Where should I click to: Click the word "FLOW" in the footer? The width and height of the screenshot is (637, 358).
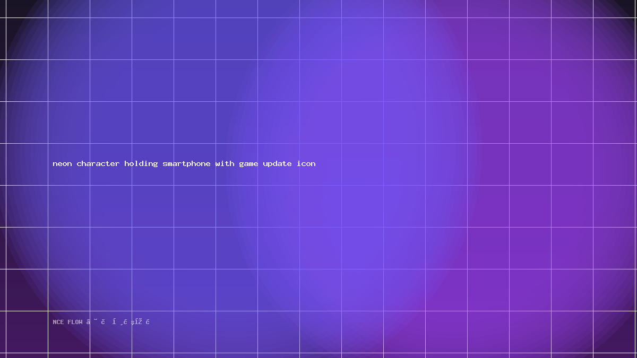pyautogui.click(x=75, y=322)
